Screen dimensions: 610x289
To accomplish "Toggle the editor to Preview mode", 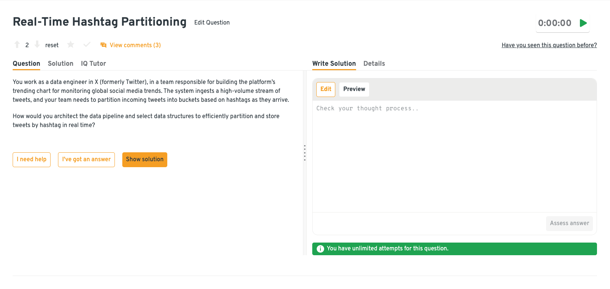I will tap(354, 89).
